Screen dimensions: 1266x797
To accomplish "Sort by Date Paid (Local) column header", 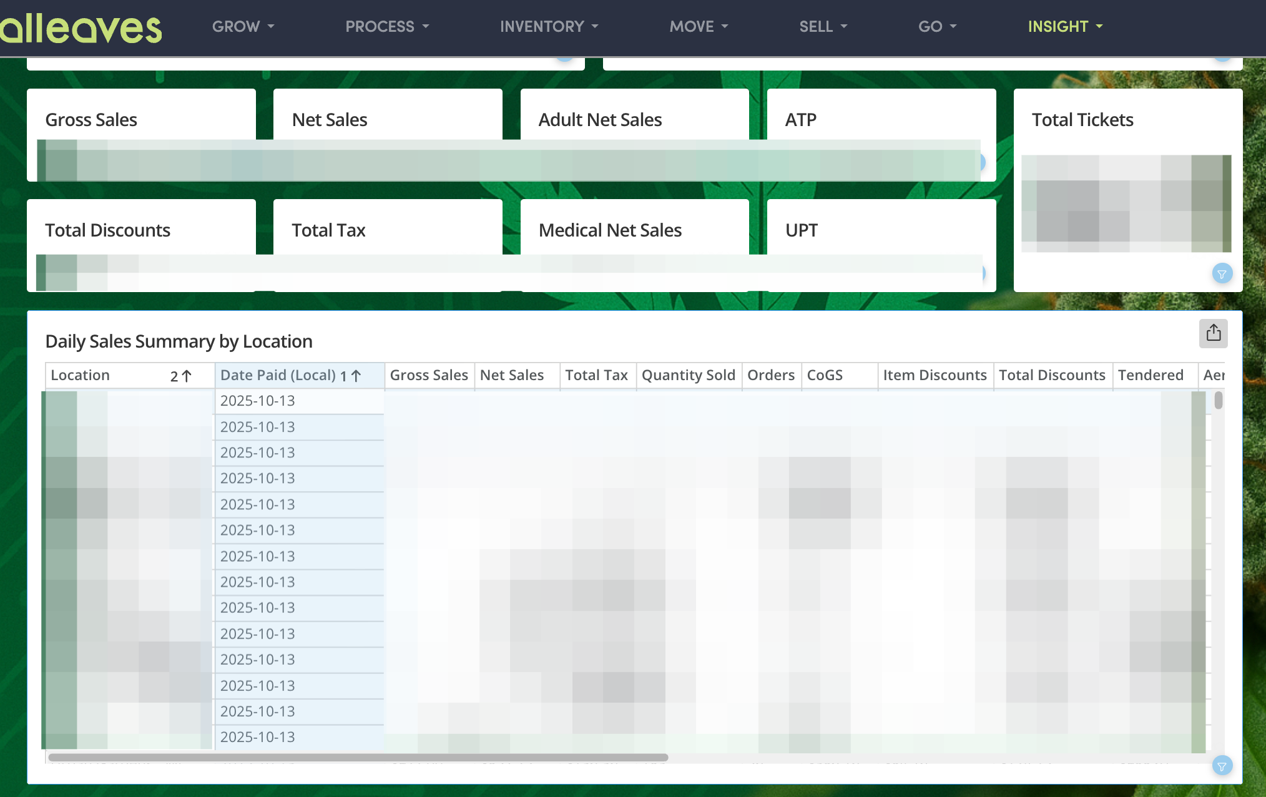I will click(x=300, y=375).
